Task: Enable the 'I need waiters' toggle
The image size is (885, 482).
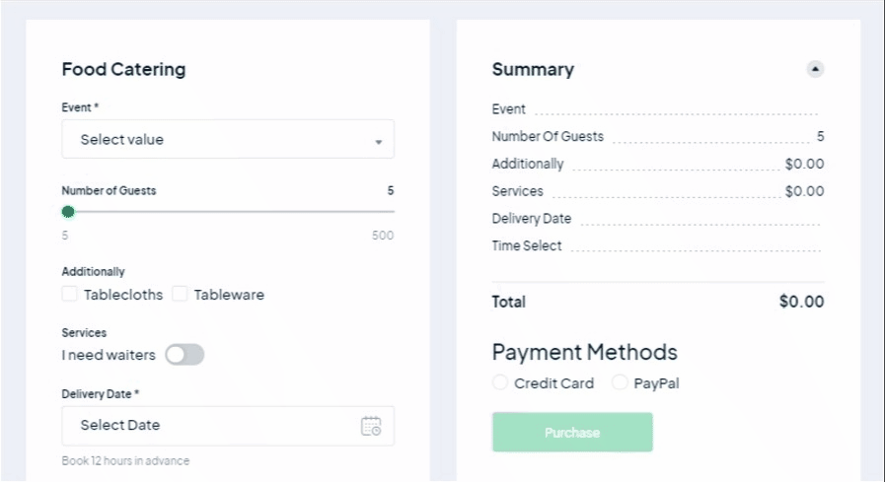Action: pos(184,355)
